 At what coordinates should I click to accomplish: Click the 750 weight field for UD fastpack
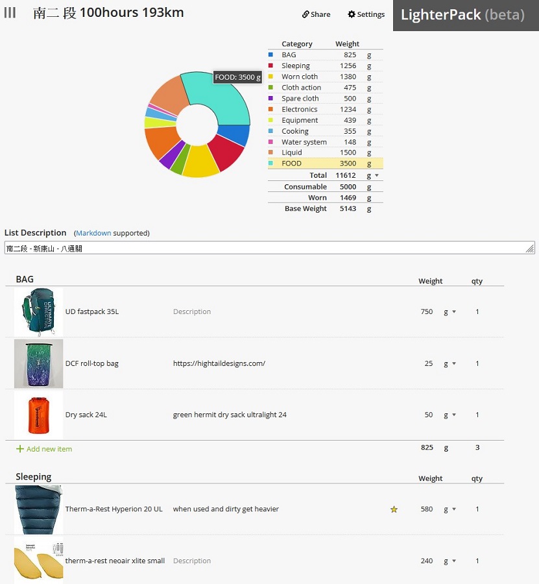point(427,311)
